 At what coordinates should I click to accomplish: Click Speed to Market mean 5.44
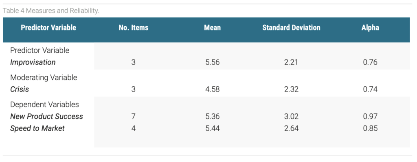[213, 129]
